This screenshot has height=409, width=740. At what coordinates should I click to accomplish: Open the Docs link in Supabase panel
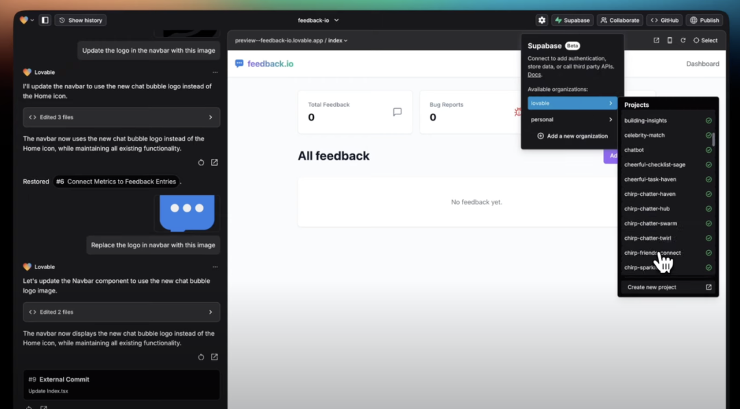pos(534,75)
